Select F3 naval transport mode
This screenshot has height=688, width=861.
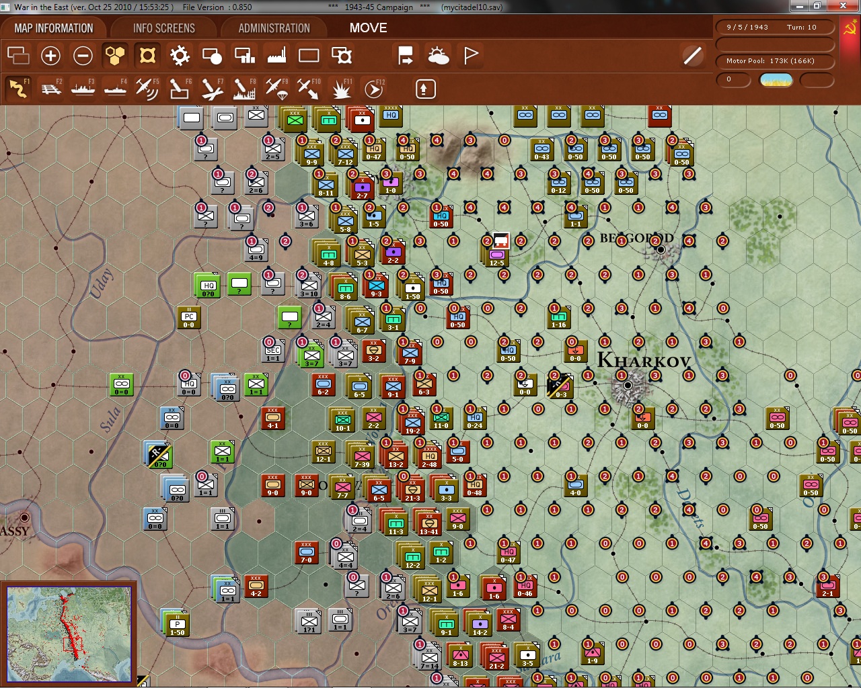(83, 89)
